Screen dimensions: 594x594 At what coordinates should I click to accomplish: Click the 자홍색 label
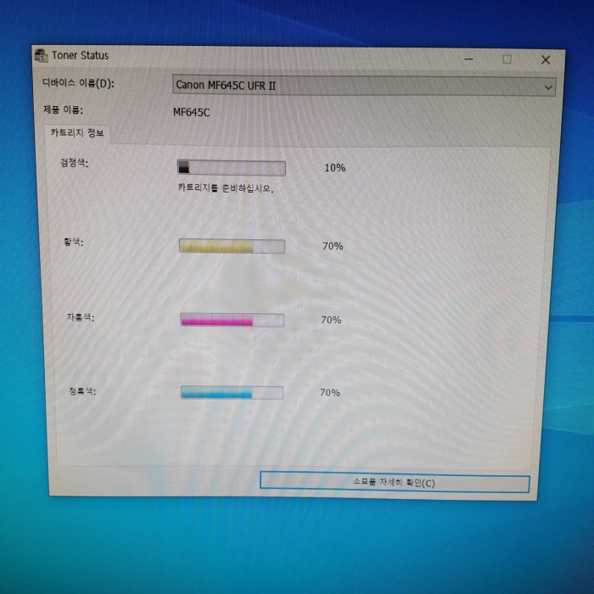click(81, 317)
